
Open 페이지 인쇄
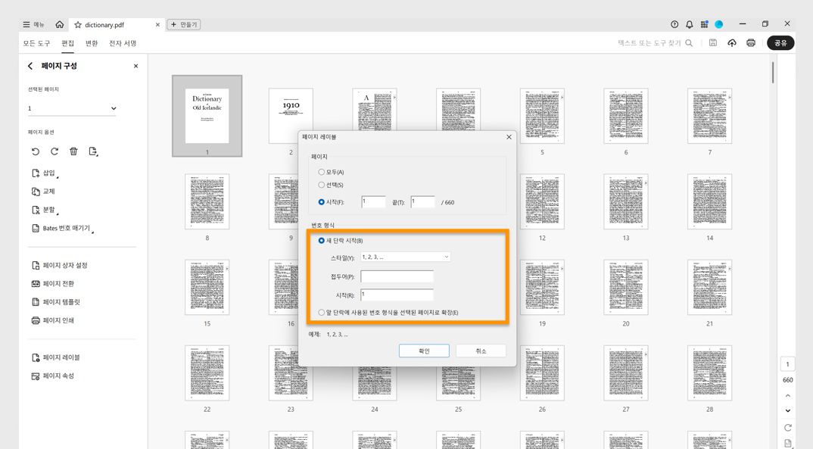[53, 320]
